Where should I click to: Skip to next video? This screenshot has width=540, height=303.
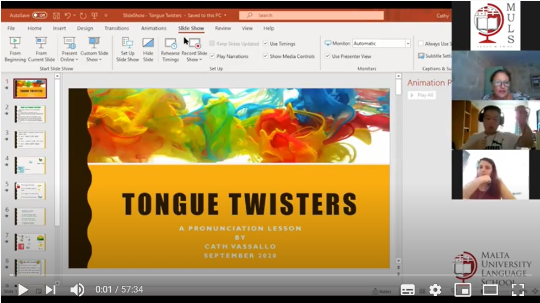pyautogui.click(x=51, y=290)
